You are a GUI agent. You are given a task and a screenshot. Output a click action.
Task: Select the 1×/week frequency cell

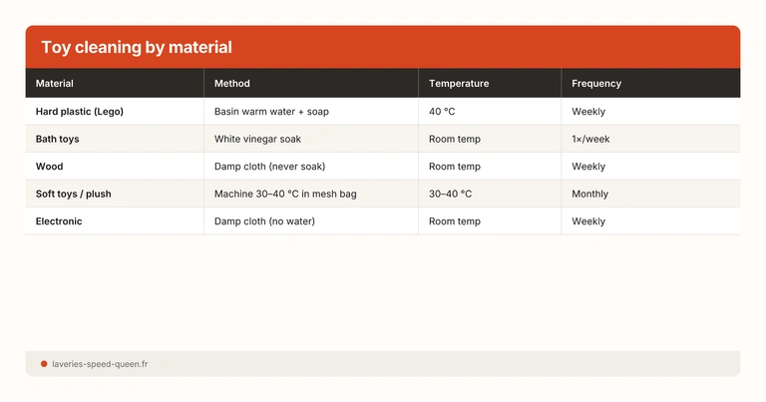tap(590, 139)
